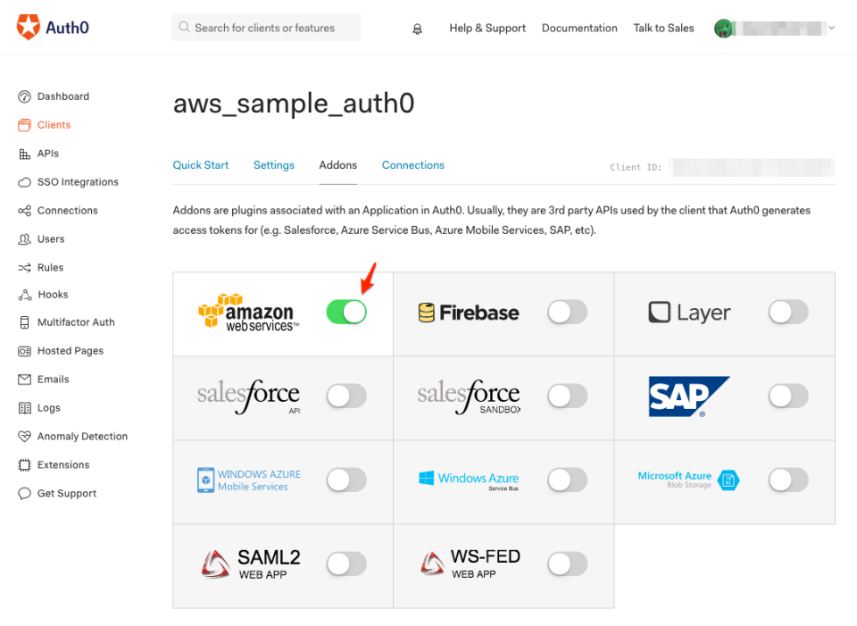Click the Multifactor Auth phone icon
Viewport: 857px width, 626px height.
(x=24, y=322)
